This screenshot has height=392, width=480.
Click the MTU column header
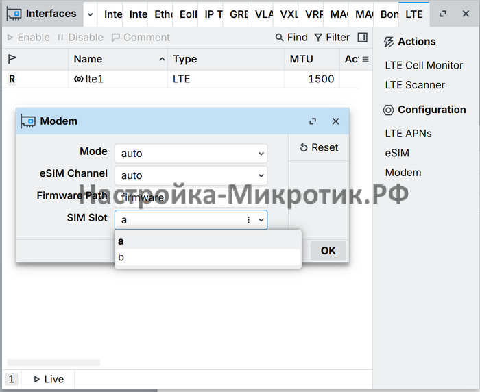tap(311, 59)
